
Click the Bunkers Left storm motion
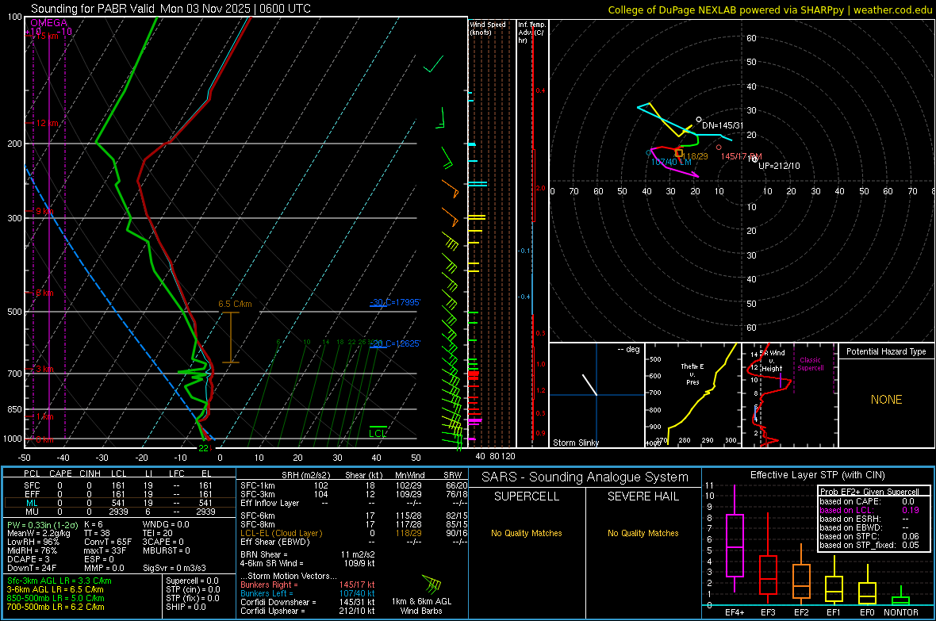coord(308,593)
